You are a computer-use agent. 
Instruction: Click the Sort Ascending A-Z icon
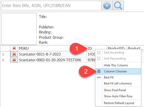point(99,53)
